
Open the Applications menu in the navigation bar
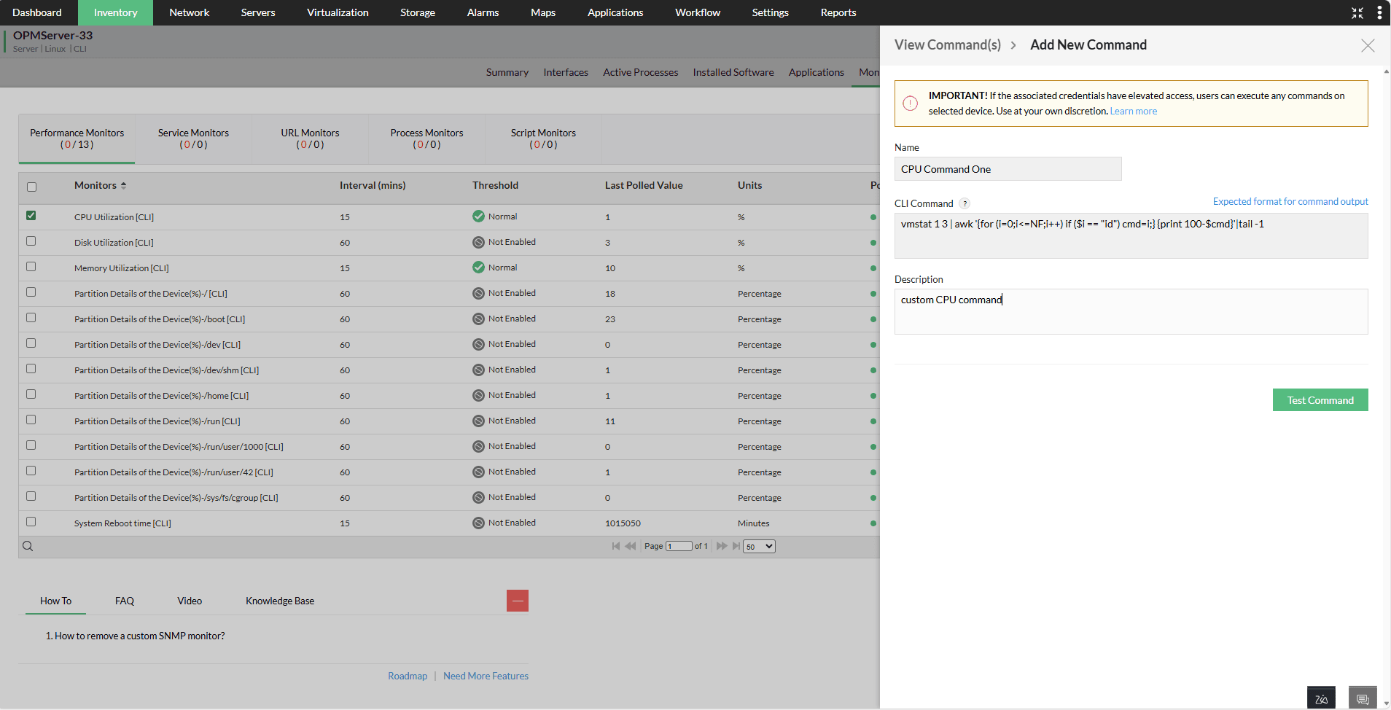615,12
